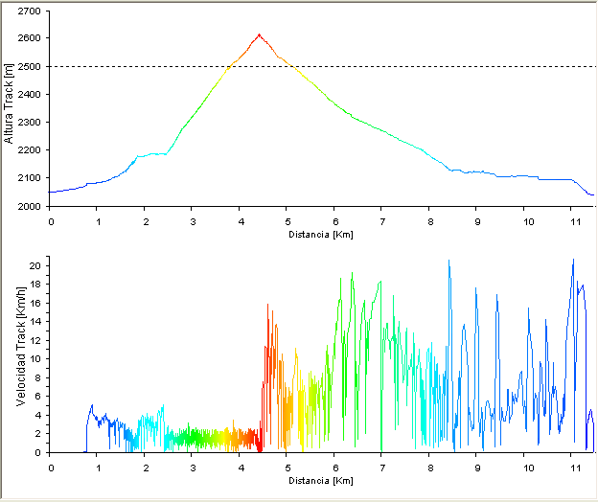Click the 2 value on the speed axis

[37, 434]
